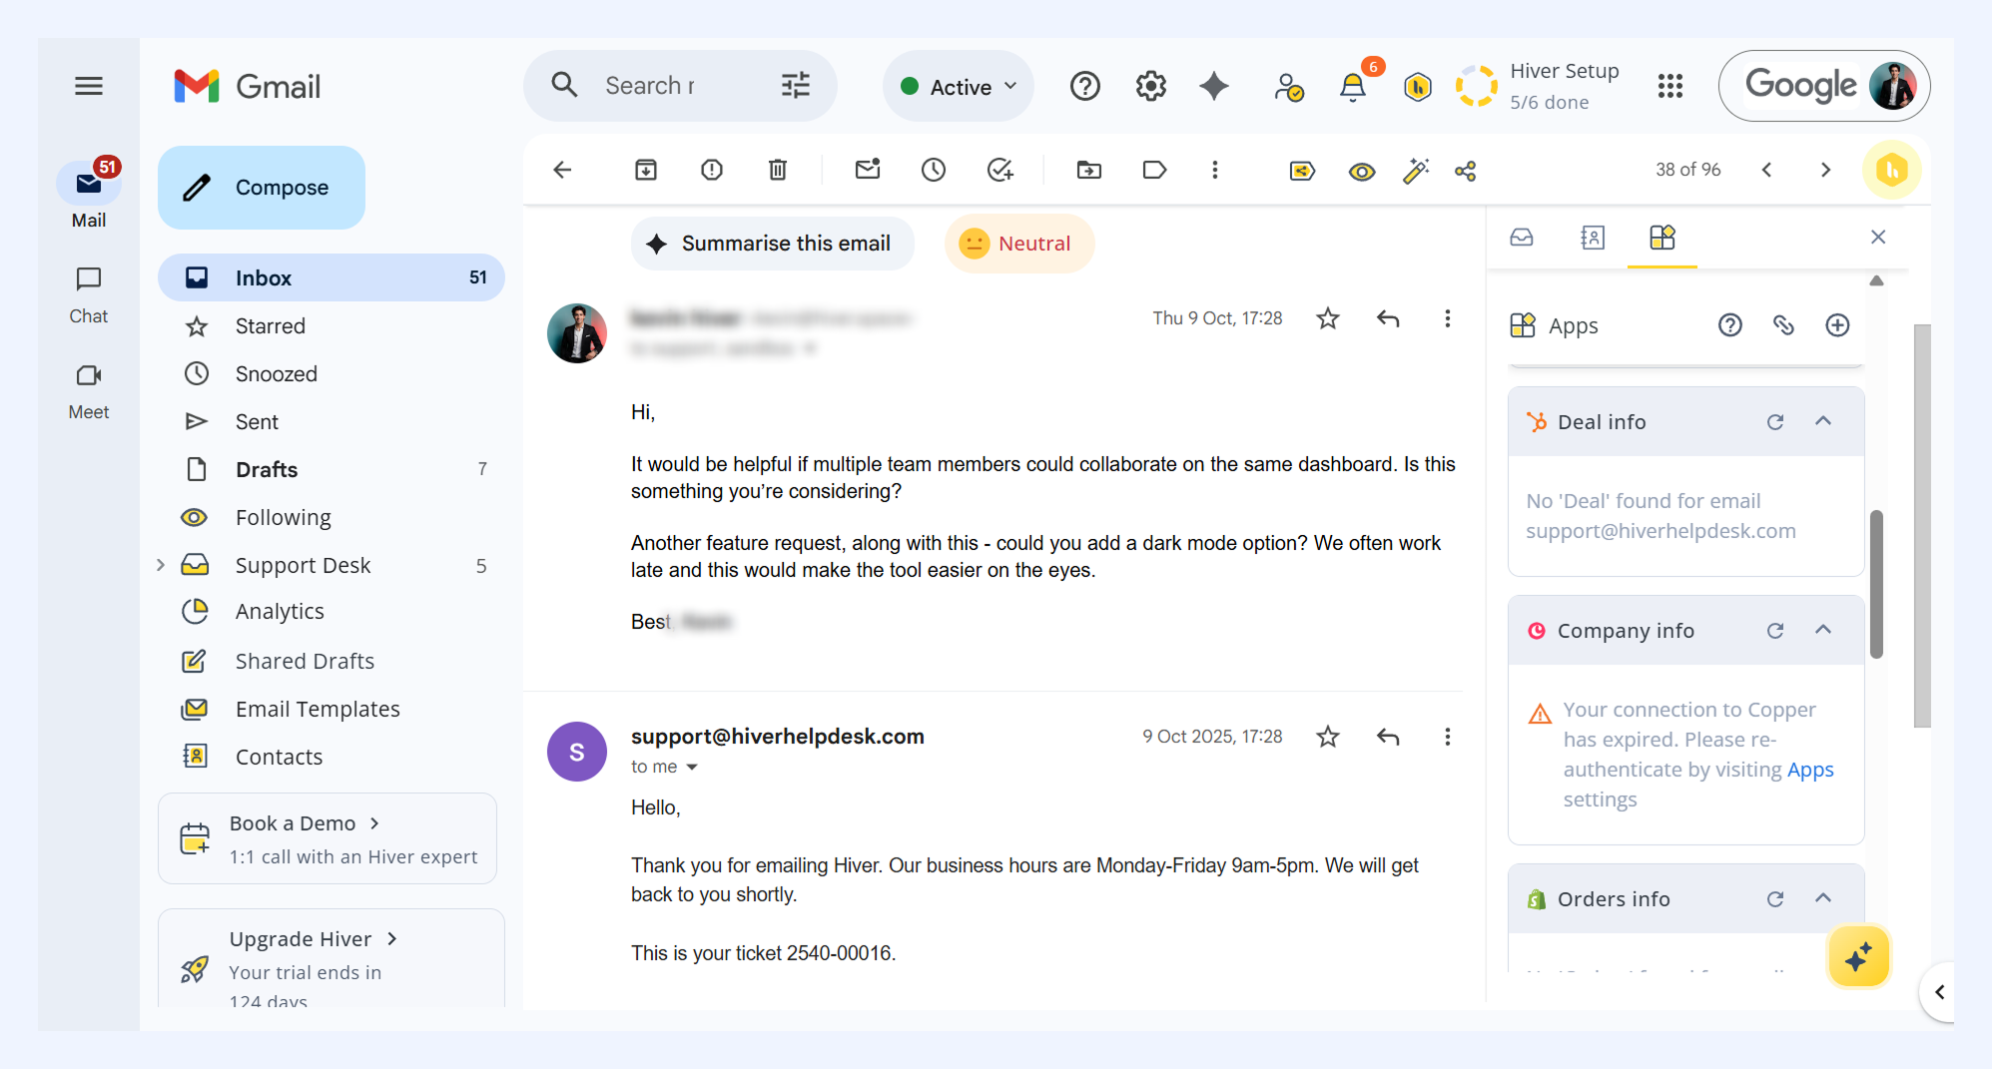Reply to the first message
1992x1069 pixels.
[x=1388, y=318]
